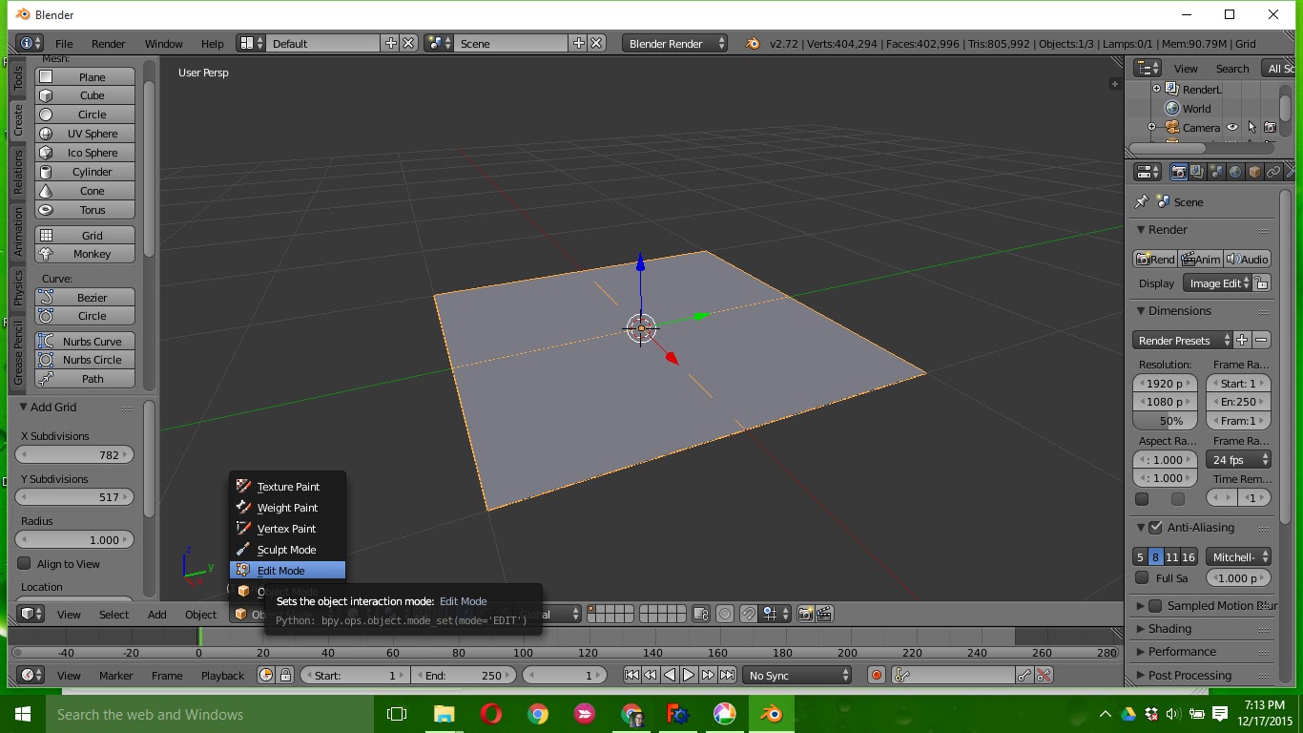Add a Torus mesh
The image size is (1303, 733).
pyautogui.click(x=85, y=210)
